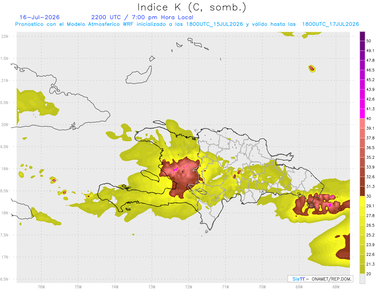Click the colorbar value "31.3"
Image resolution: width=377 pixels, height=291 pixels.
click(370, 186)
